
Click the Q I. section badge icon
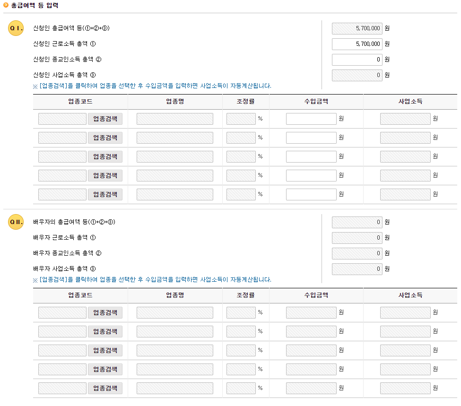[x=16, y=28]
